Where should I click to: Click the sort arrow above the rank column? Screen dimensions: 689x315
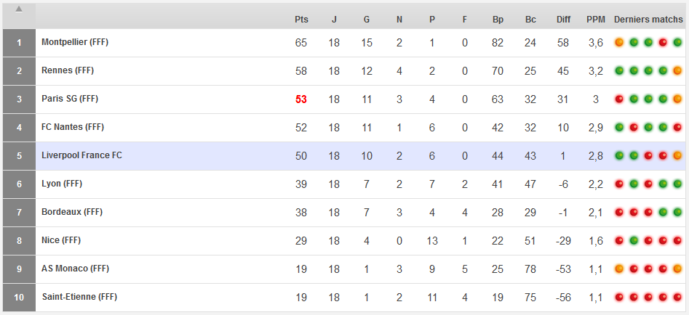(x=19, y=9)
